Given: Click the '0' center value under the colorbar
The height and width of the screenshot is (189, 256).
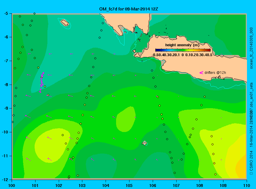Looking at the screenshot, I should coord(183,55).
